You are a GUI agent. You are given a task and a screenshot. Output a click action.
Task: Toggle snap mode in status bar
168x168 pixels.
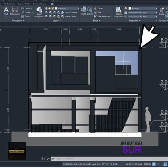158,164
